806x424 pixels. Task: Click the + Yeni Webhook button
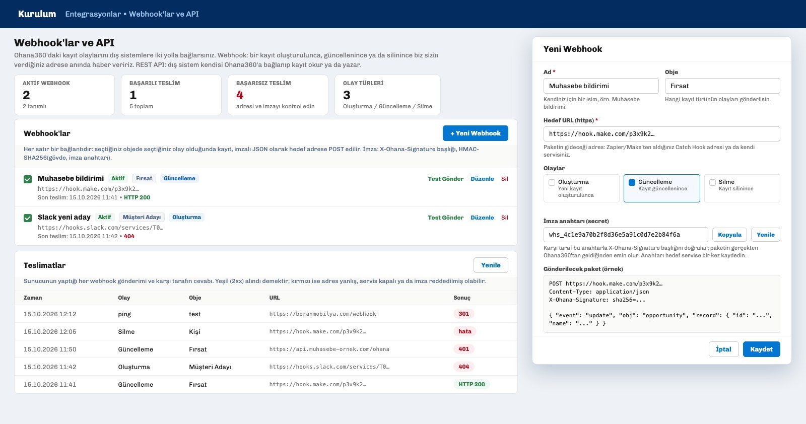[x=476, y=133]
